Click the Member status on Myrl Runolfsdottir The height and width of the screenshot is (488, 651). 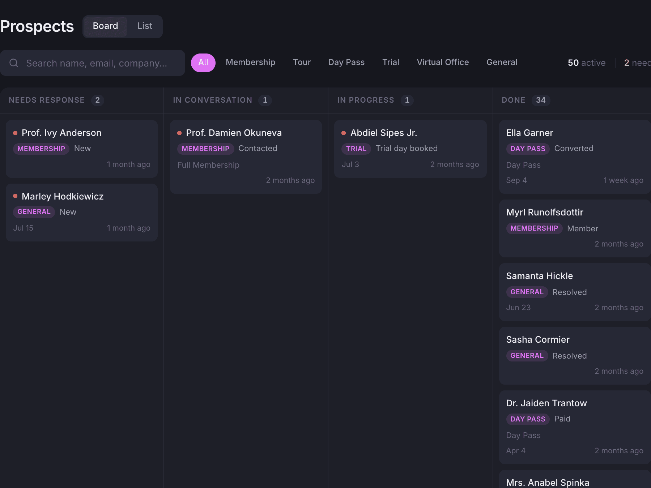point(583,228)
